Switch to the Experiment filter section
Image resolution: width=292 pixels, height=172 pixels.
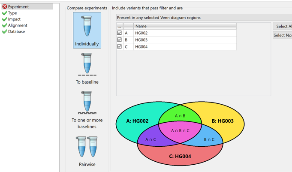coord(18,7)
